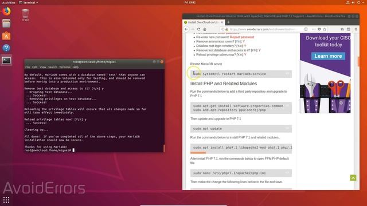Expand the system menu arrow in top bar

point(363,2)
